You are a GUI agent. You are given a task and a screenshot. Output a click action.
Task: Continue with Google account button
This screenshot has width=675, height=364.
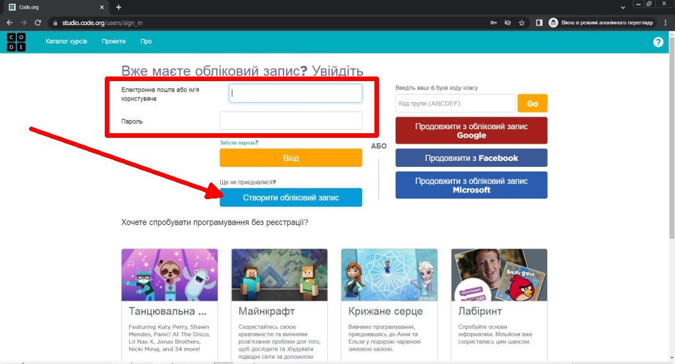pos(471,131)
